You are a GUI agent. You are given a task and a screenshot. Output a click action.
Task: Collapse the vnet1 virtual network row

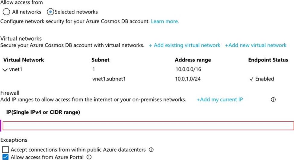click(x=5, y=70)
